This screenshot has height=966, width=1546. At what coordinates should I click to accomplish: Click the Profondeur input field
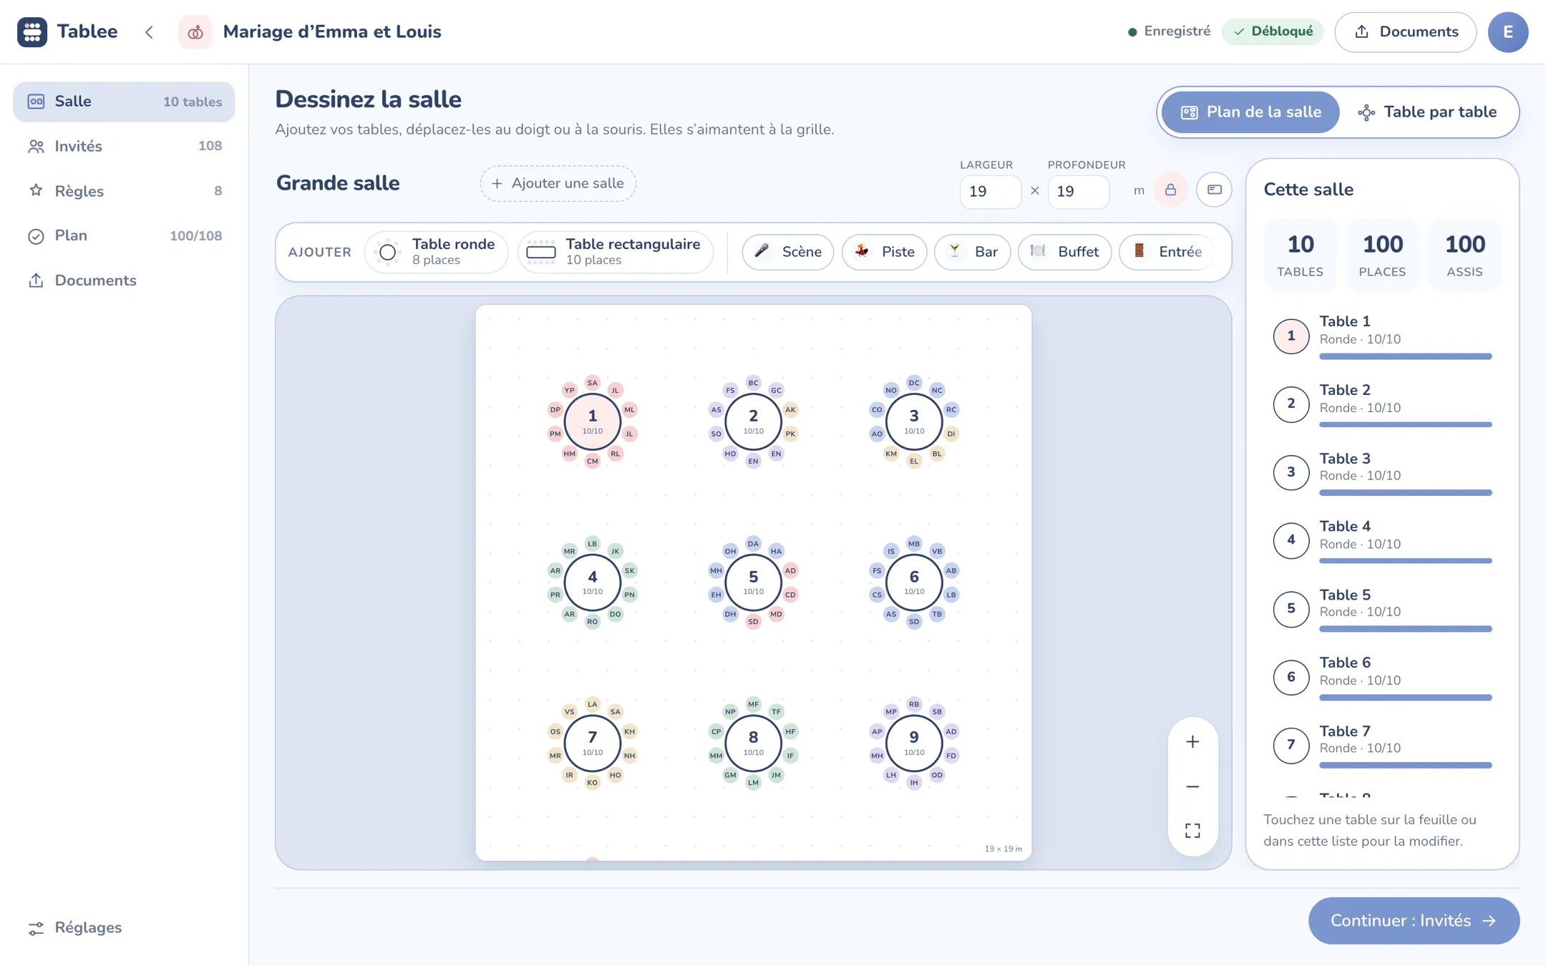1079,192
